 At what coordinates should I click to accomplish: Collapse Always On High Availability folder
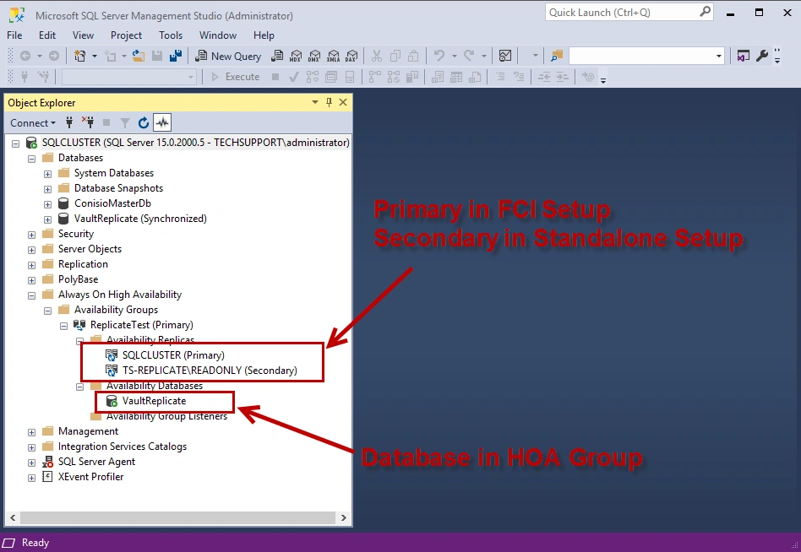coord(31,295)
